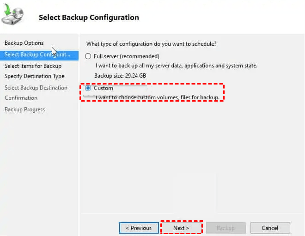
Task: Click the 'Custom' option label text
Action: pyautogui.click(x=104, y=88)
